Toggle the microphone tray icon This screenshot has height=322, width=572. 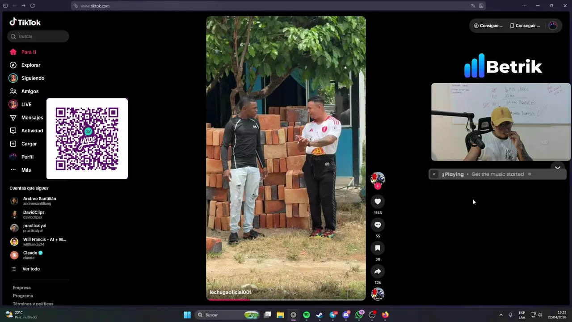[x=510, y=315]
